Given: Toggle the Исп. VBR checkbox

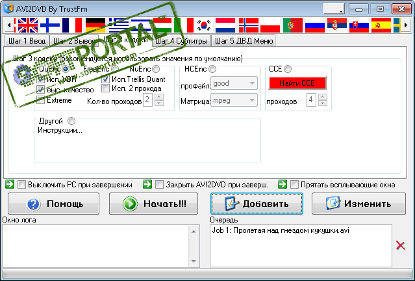Looking at the screenshot, I should point(40,79).
